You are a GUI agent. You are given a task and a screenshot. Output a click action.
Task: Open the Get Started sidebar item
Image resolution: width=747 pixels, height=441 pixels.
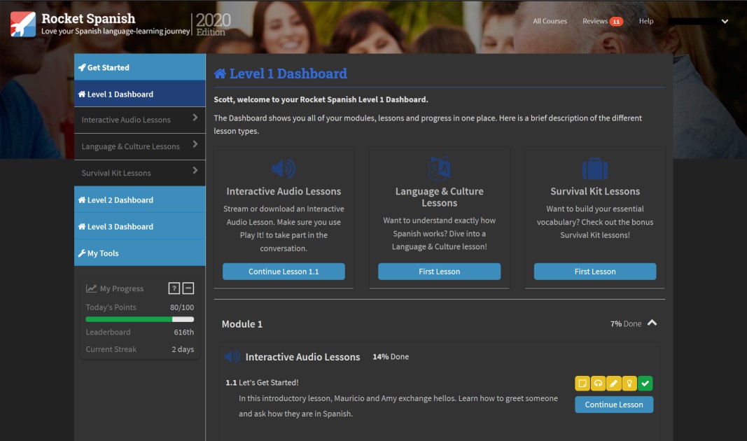[x=139, y=67]
